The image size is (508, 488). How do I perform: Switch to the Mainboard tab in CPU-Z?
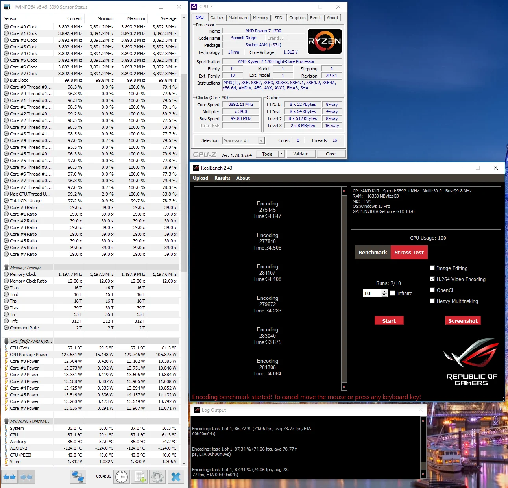coord(238,18)
